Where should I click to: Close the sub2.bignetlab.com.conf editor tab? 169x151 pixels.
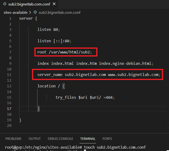[x=54, y=4]
